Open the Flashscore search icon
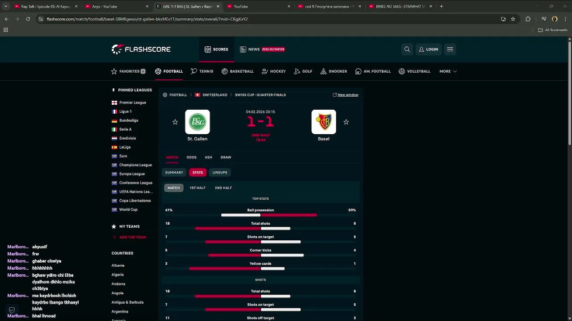This screenshot has width=572, height=321. pos(407,49)
